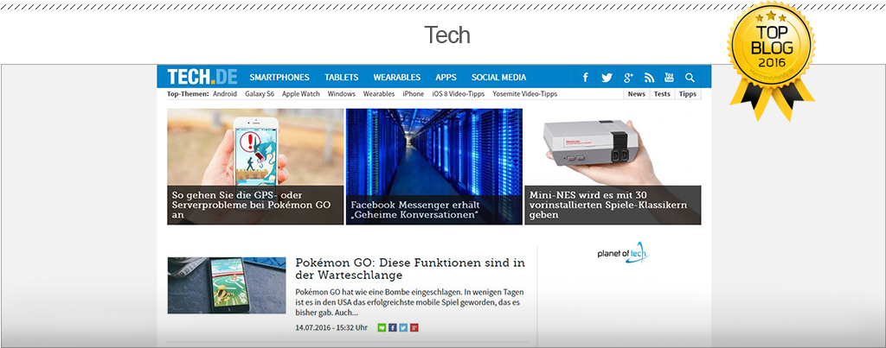Click the TECH.DE logo
Viewport: 886px width, 348px height.
click(202, 77)
